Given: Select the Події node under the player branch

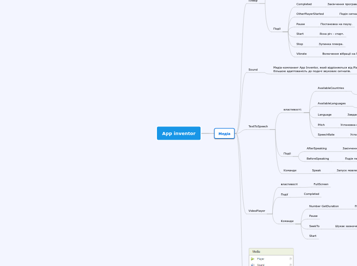Looking at the screenshot, I should [277, 29].
